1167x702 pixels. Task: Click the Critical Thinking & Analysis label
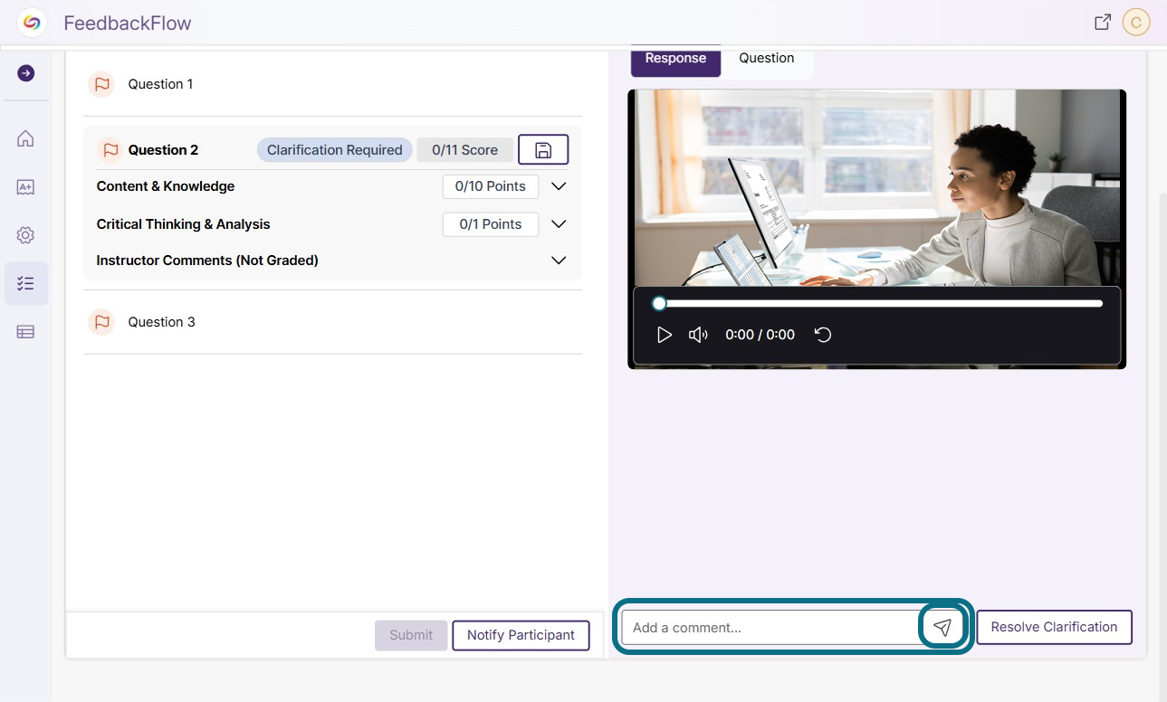point(184,224)
